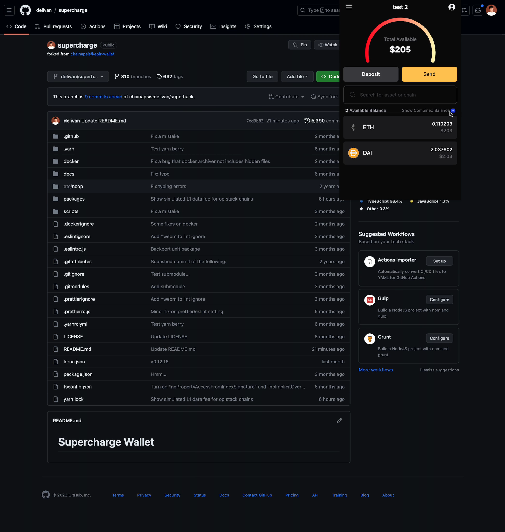Viewport: 505px width, 532px height.
Task: Click the Gulp workflow icon
Action: coord(370,300)
